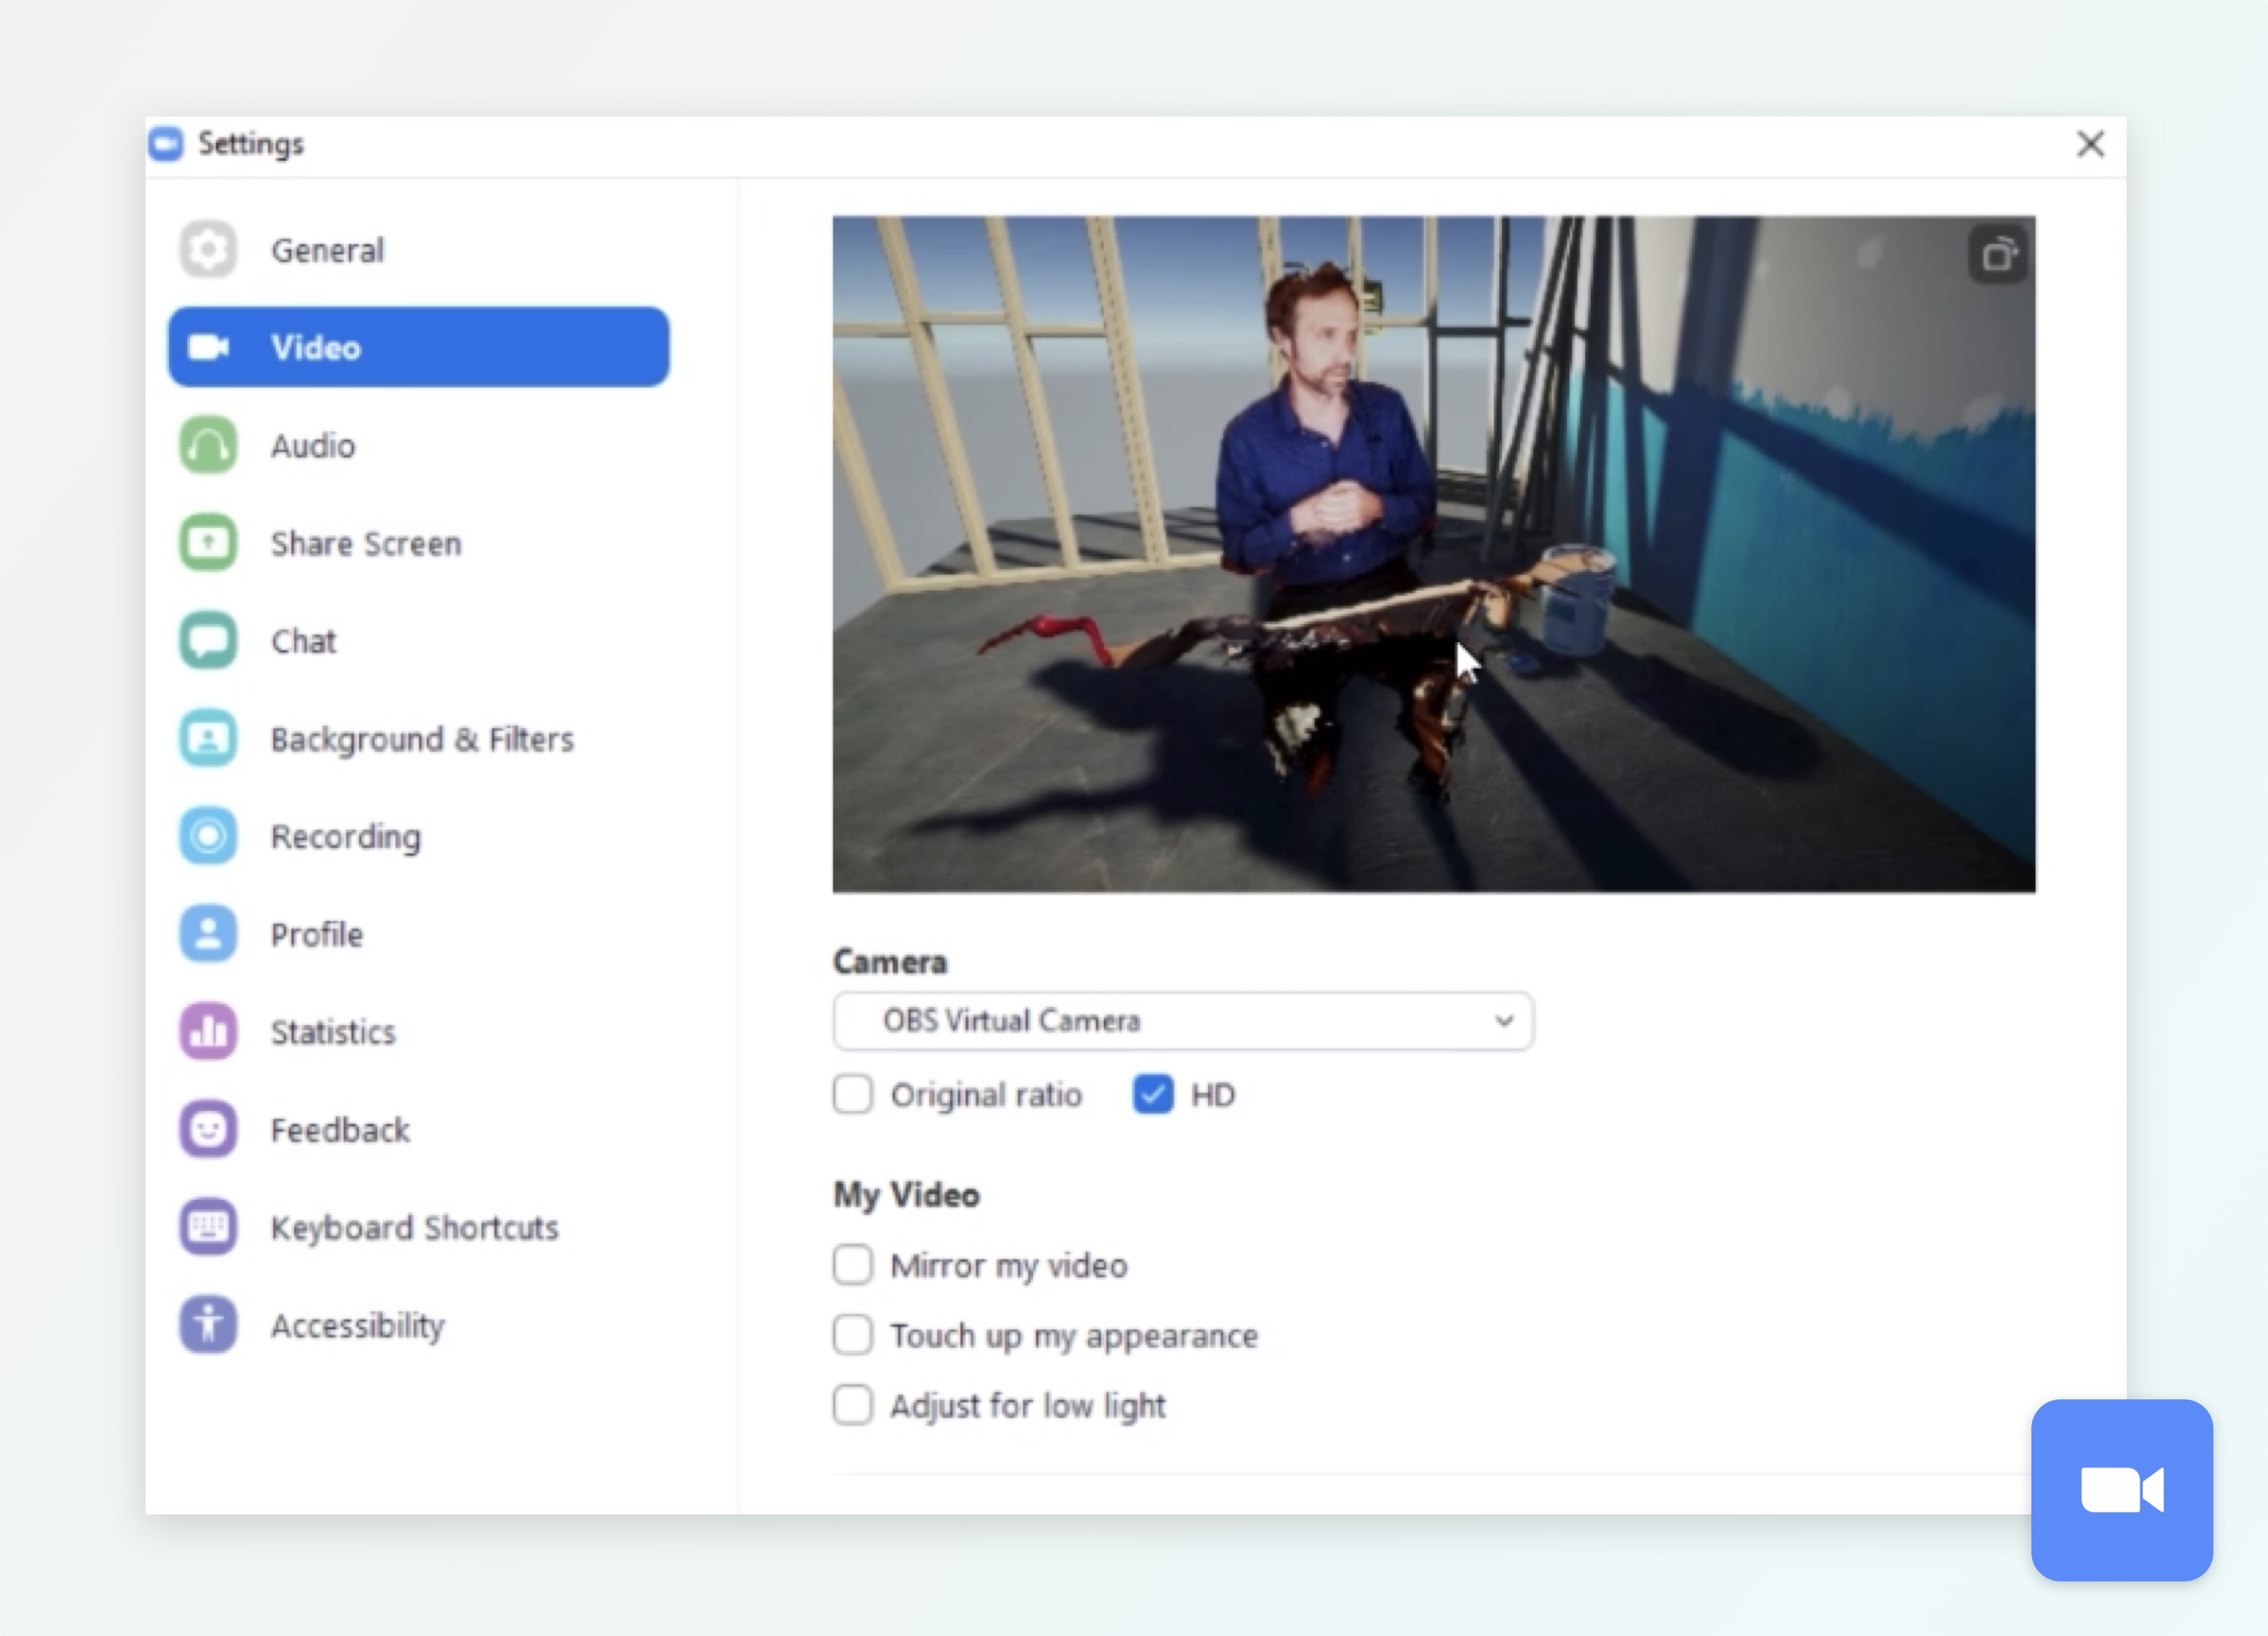Image resolution: width=2268 pixels, height=1636 pixels.
Task: Select the Video camera sidebar icon
Action: pos(208,347)
